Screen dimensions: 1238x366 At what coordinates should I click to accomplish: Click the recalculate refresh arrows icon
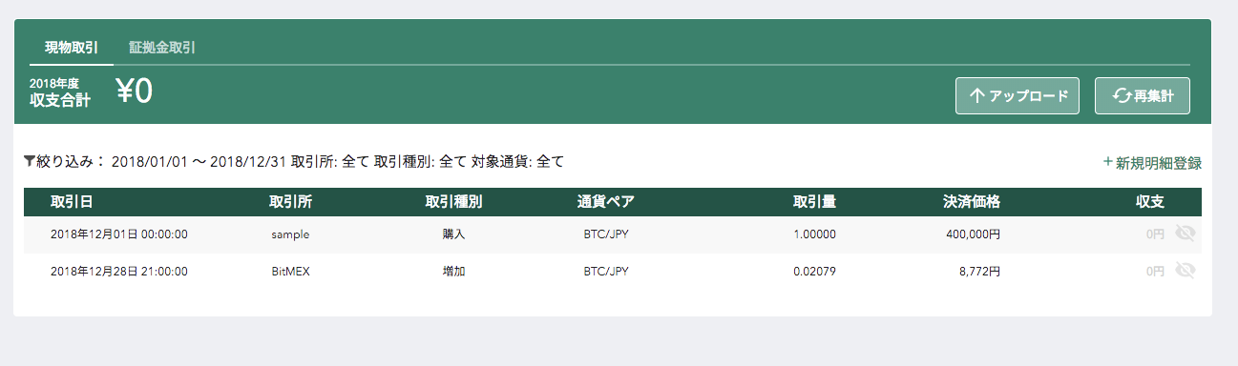pos(1123,96)
